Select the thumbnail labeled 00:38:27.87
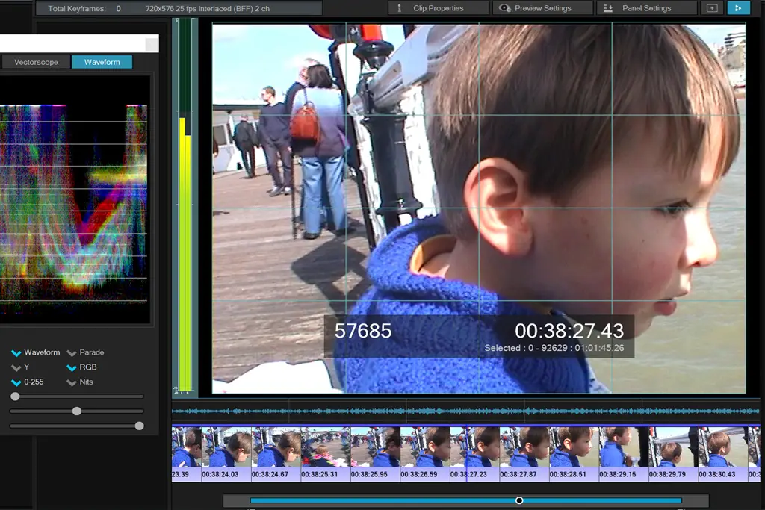This screenshot has height=510, width=765. click(x=525, y=454)
